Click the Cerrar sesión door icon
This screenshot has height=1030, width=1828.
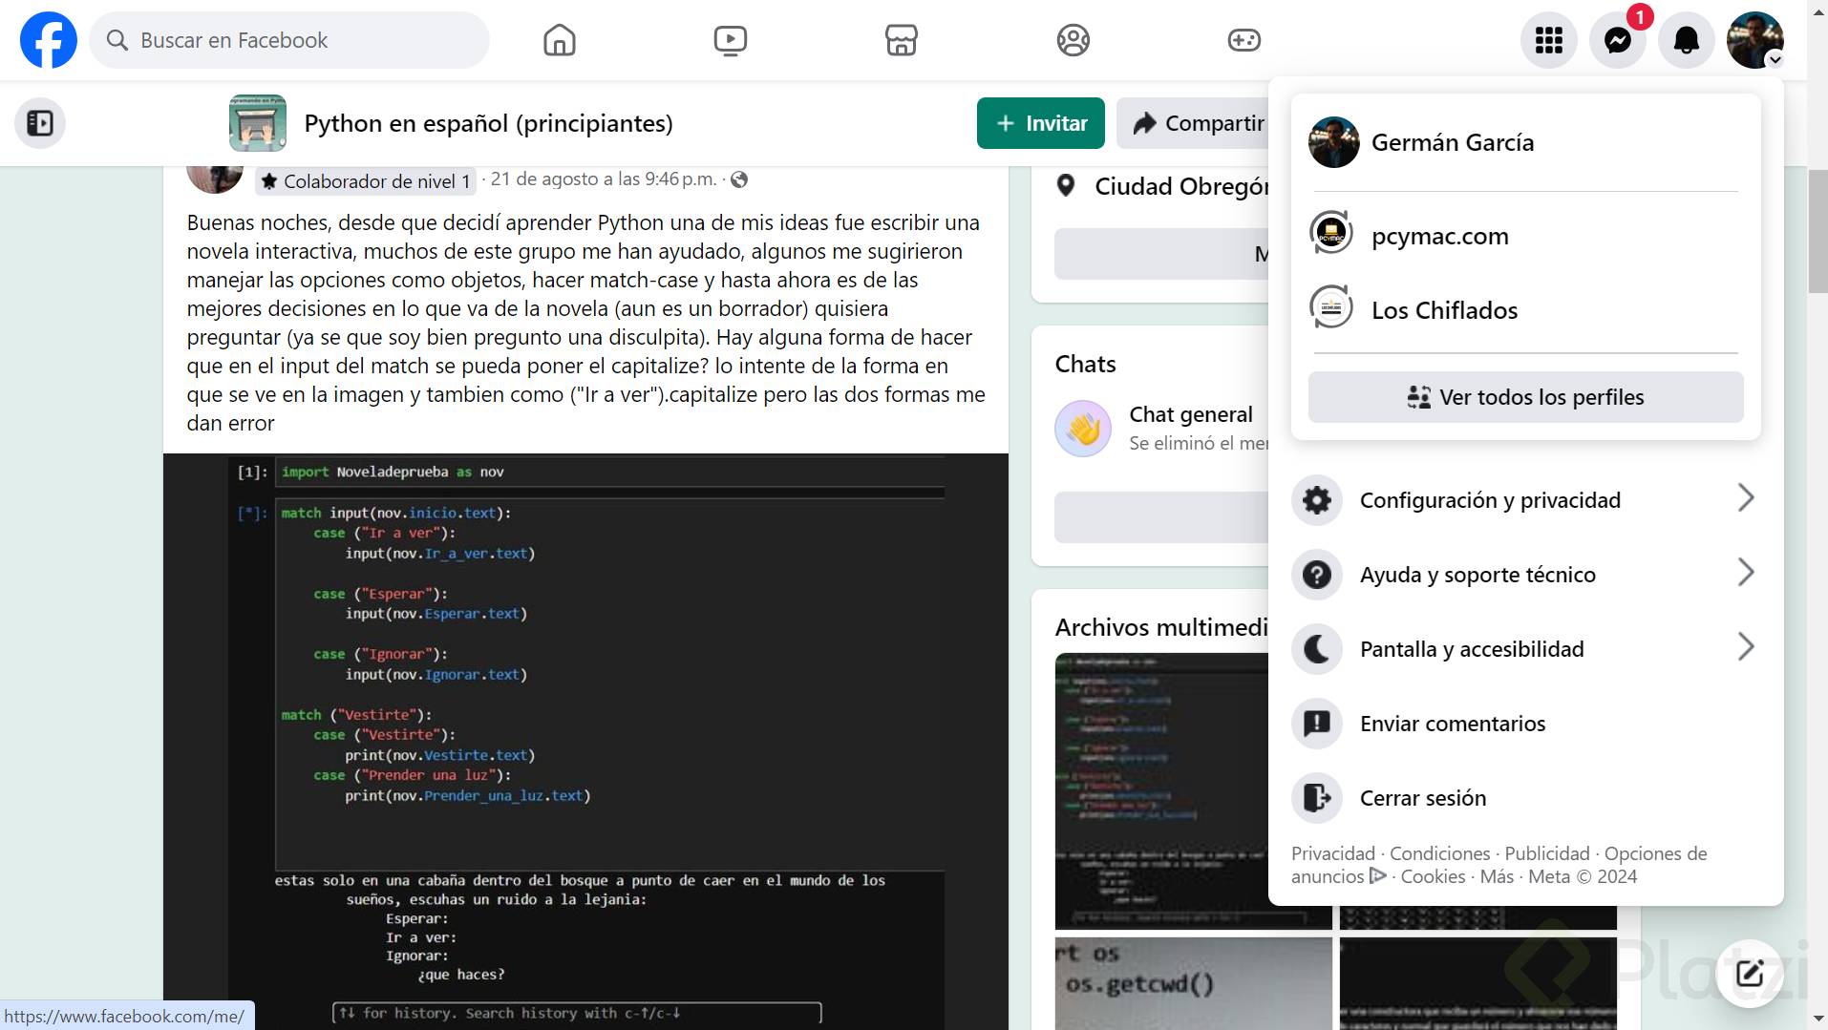(1317, 797)
